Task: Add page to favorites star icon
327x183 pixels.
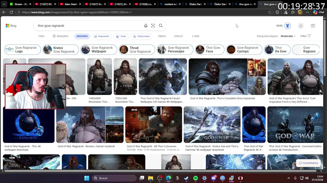Action: [270, 12]
